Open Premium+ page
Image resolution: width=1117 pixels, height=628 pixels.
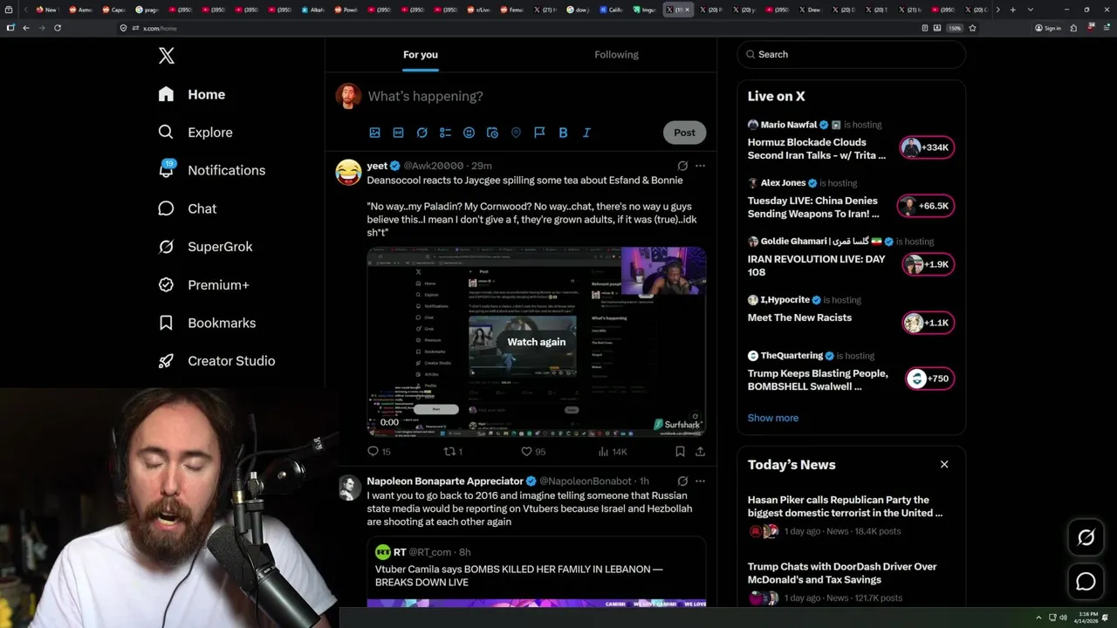pos(204,285)
